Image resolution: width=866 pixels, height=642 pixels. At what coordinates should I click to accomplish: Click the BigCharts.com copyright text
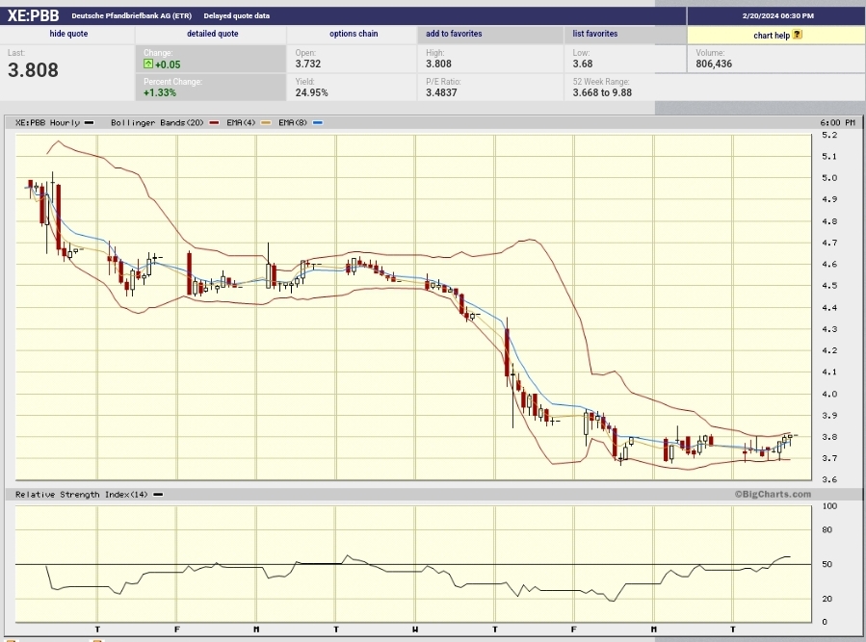pos(773,494)
